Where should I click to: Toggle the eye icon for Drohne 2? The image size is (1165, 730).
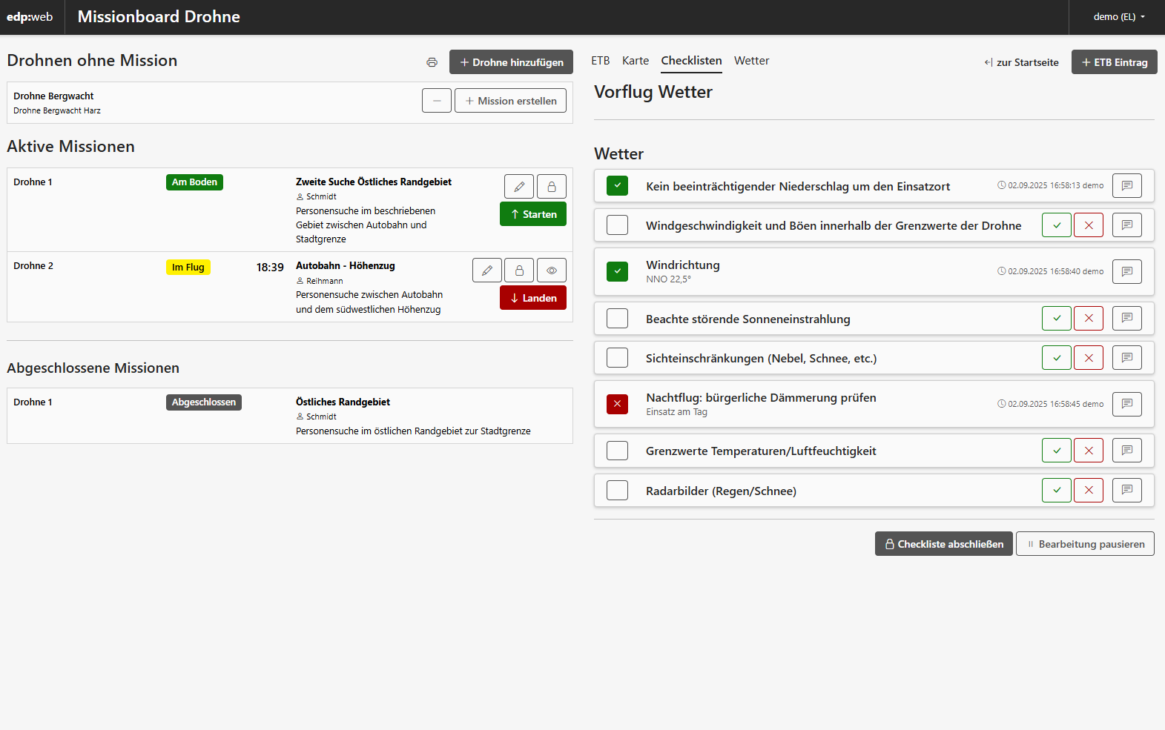551,271
